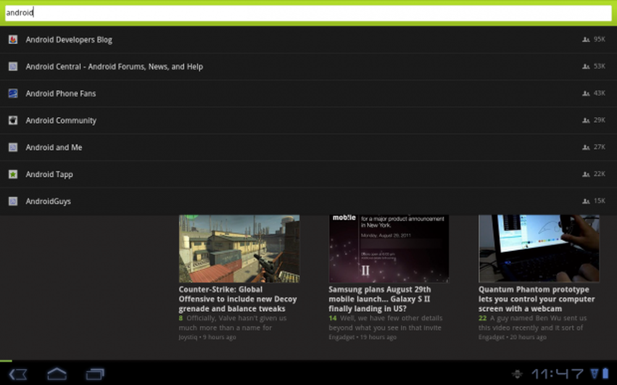Screen dimensions: 617x385
Task: Tap the Android Back navigation button
Action: [x=18, y=374]
